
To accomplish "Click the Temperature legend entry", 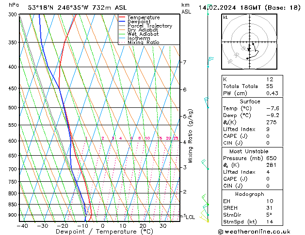I will pyautogui.click(x=144, y=17).
